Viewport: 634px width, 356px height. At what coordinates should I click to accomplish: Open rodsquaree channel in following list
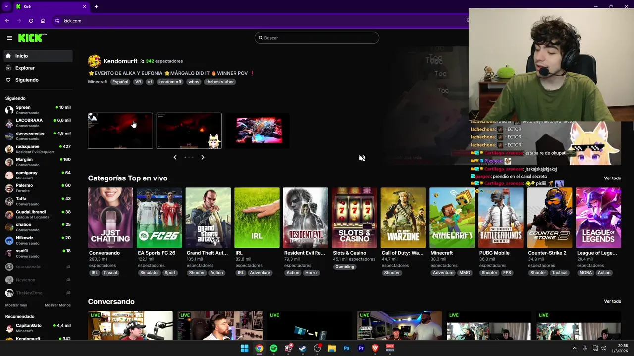click(38, 149)
